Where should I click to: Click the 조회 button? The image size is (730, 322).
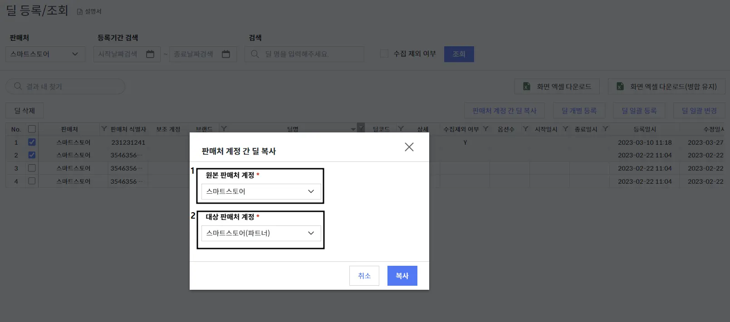[x=459, y=54]
